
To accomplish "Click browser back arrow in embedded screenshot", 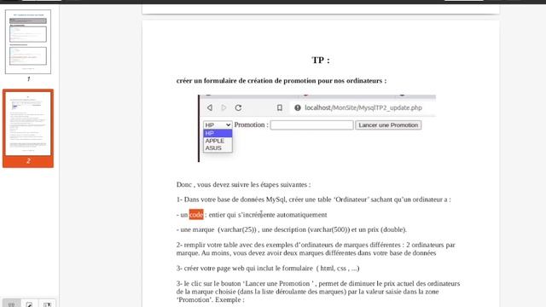I will (x=210, y=108).
